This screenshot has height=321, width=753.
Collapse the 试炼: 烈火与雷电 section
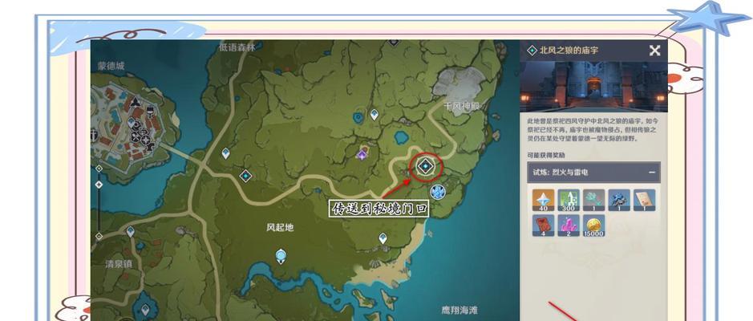point(652,172)
